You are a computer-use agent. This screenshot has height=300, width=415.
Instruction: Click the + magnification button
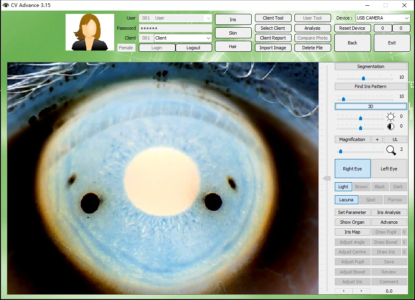tap(377, 139)
